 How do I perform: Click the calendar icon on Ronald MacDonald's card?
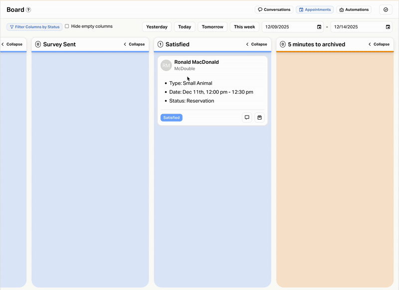[x=259, y=118]
